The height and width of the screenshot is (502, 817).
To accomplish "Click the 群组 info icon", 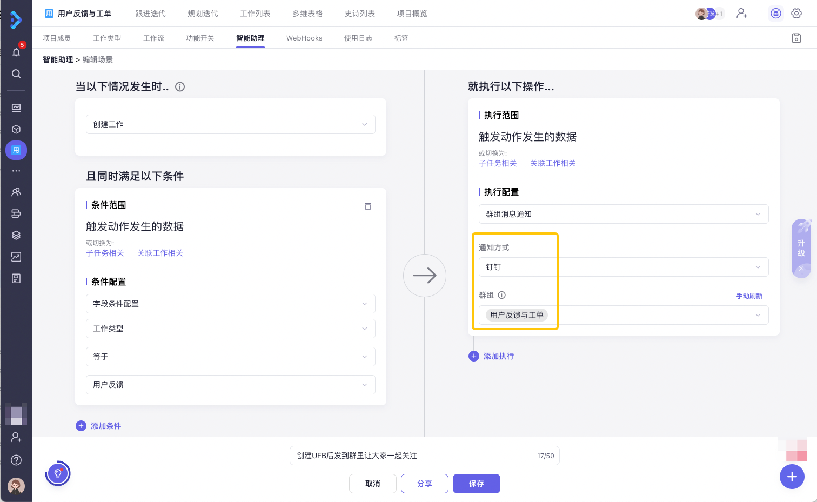I will (x=502, y=295).
